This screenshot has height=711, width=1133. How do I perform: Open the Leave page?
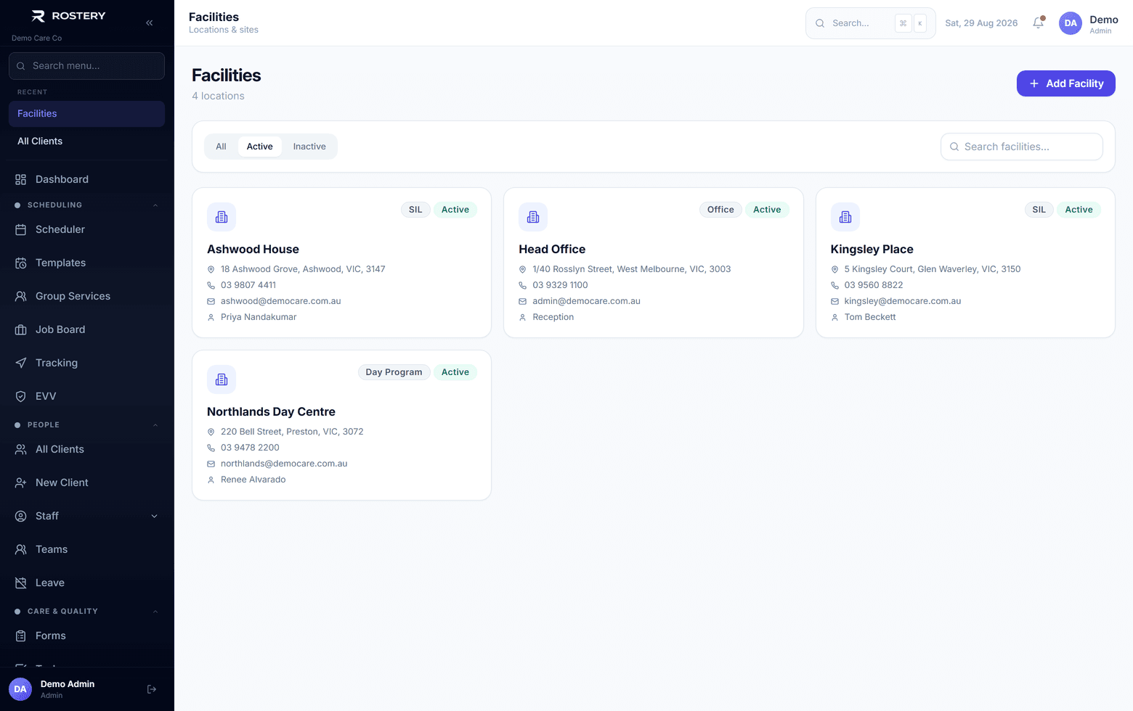point(86,583)
